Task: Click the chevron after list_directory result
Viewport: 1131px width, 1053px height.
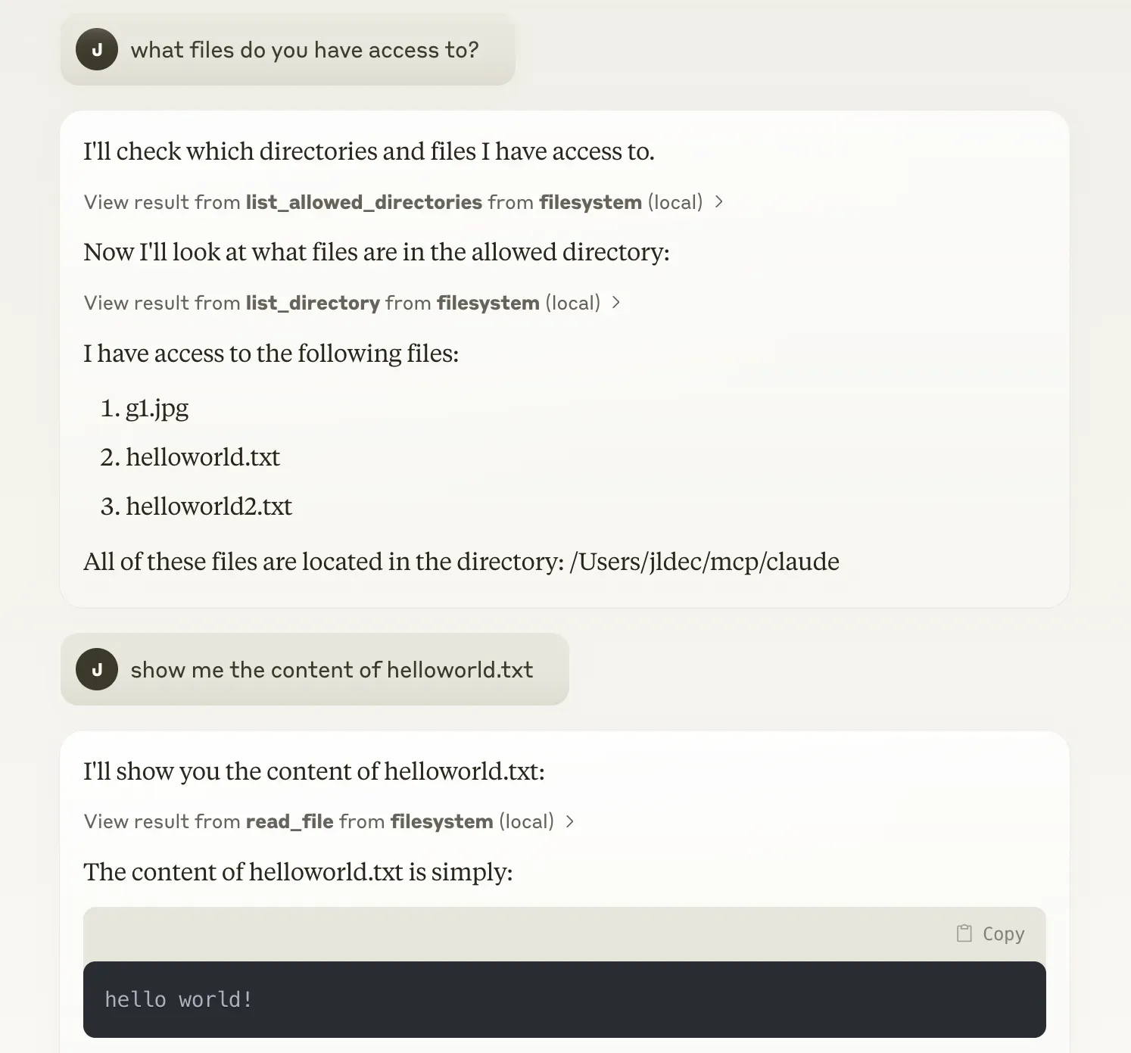Action: click(x=617, y=302)
